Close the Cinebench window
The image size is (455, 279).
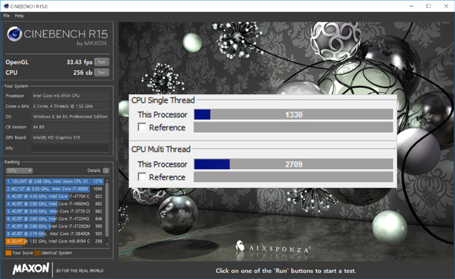446,6
